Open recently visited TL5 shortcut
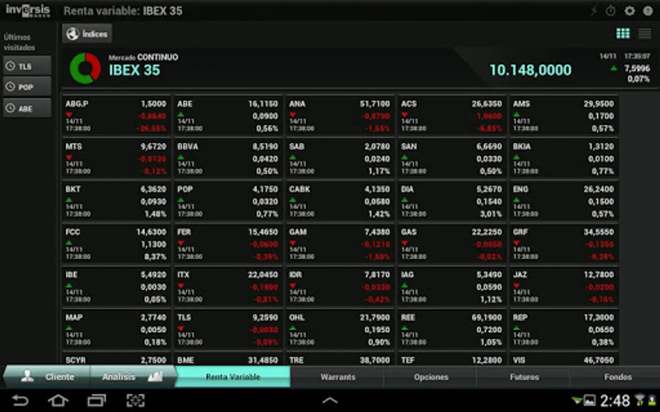Image resolution: width=660 pixels, height=412 pixels. click(x=27, y=66)
